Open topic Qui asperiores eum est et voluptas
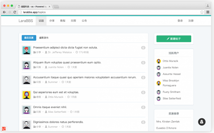The image size is (214, 133). tap(56, 92)
